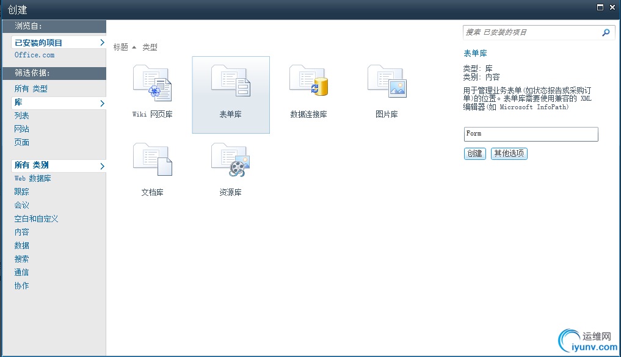621x357 pixels.
Task: Click the Wiki 网页库 label text
Action: click(153, 114)
